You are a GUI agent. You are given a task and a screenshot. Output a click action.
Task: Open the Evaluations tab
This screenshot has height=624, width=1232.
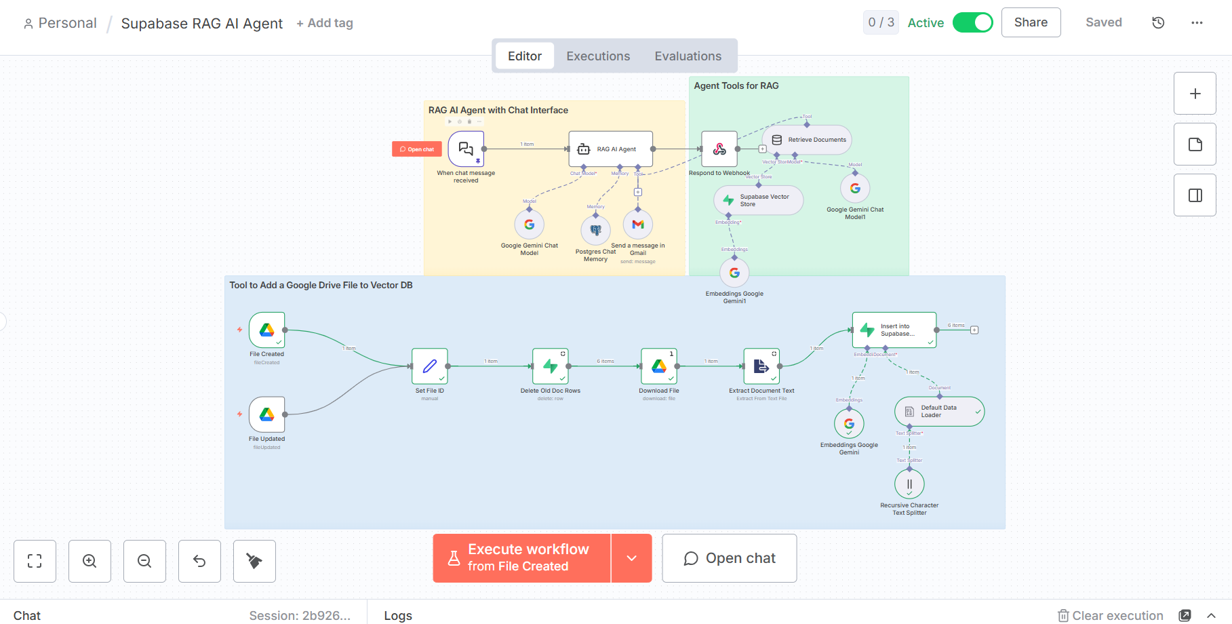pos(688,56)
